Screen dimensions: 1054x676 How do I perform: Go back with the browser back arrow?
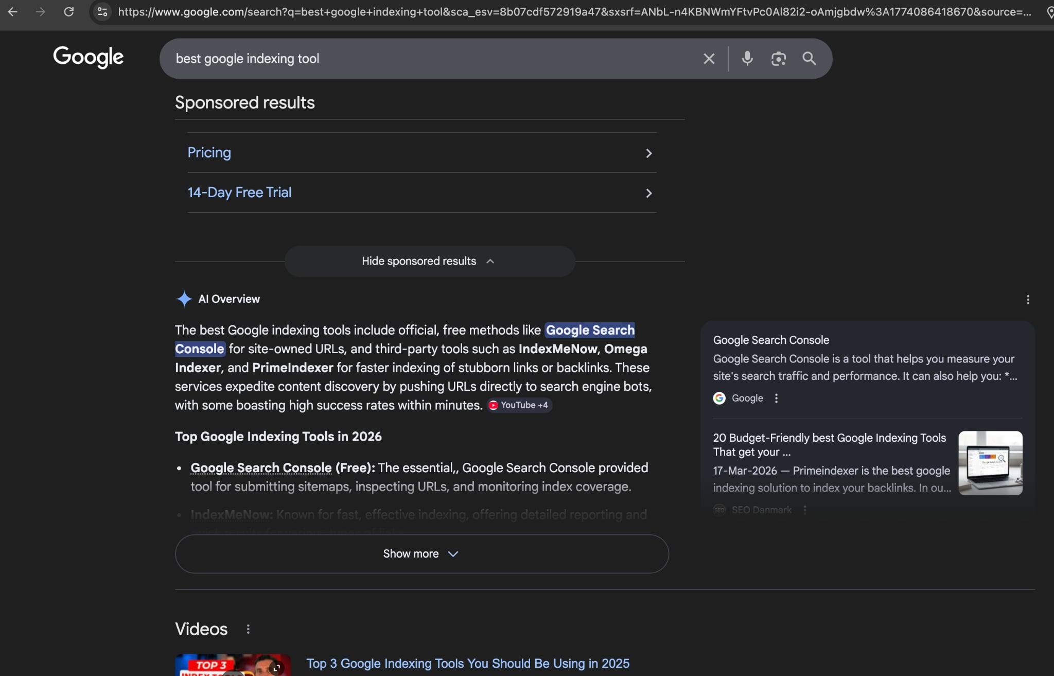pyautogui.click(x=13, y=11)
